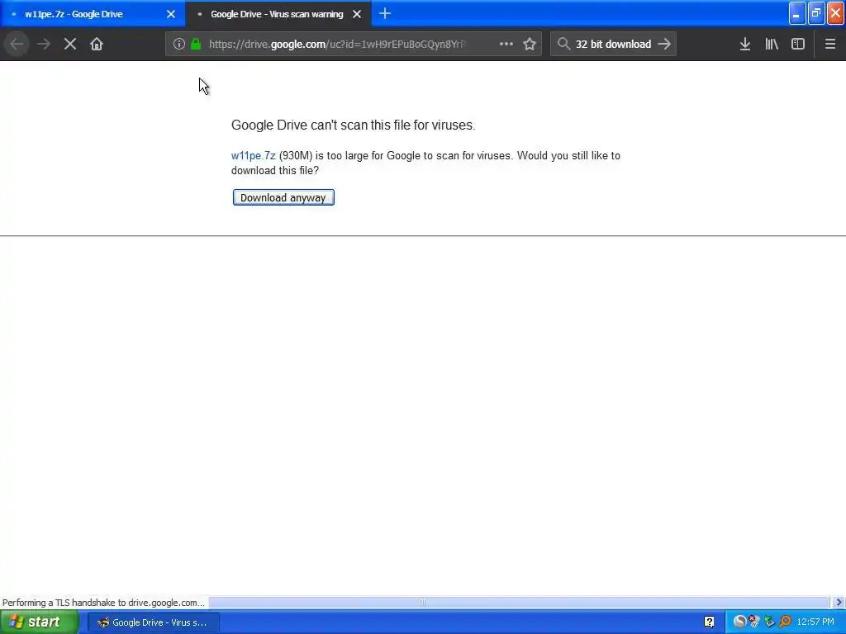The image size is (846, 634).
Task: Select the Google Drive - Virus scan warning tab
Action: [x=276, y=14]
